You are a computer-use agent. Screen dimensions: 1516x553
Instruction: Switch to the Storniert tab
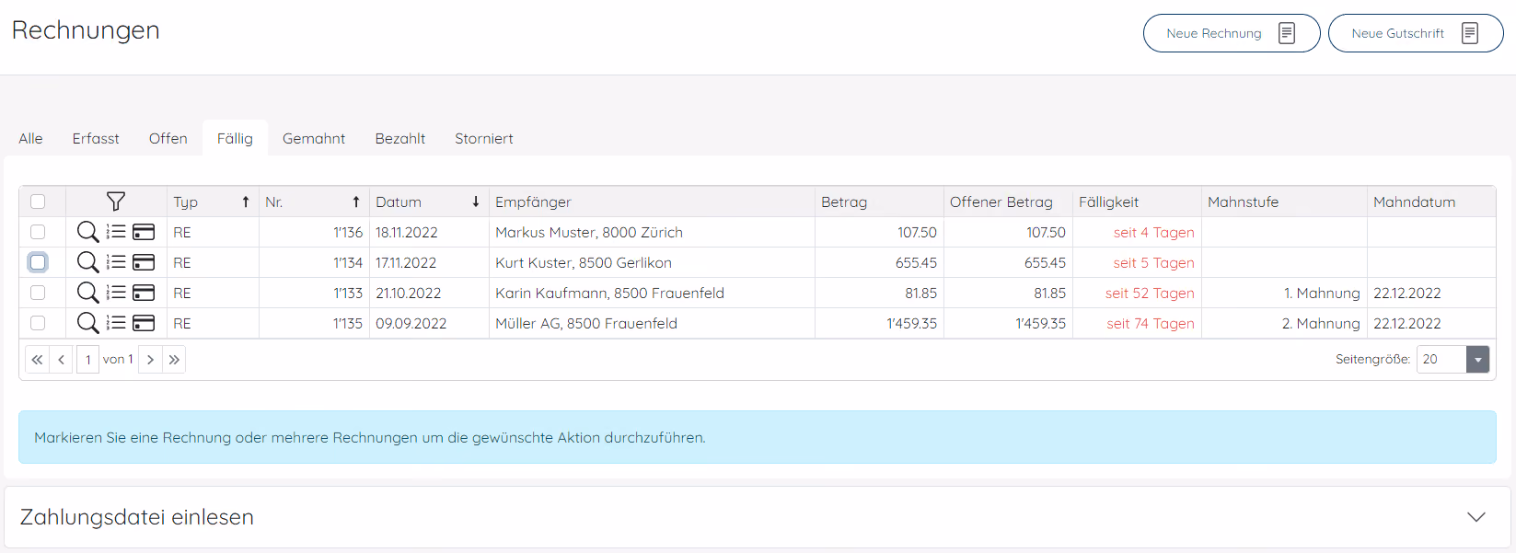484,138
